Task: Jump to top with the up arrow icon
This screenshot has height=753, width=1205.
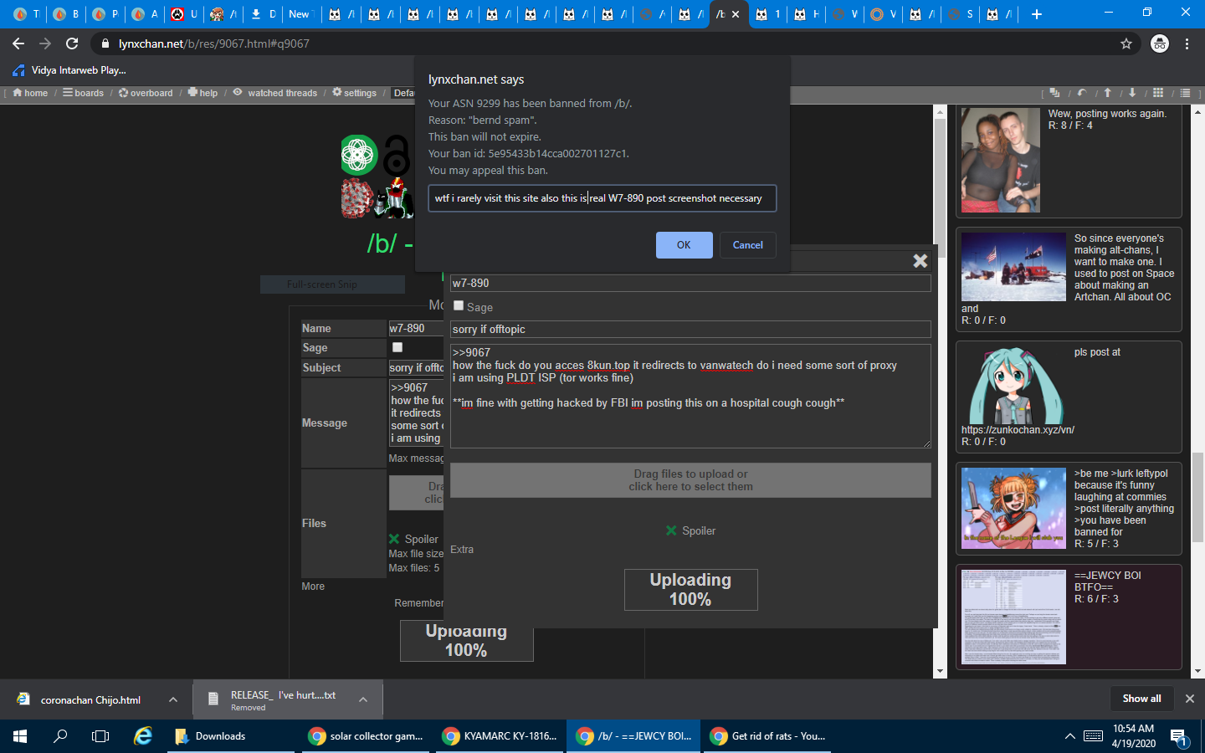Action: [1107, 93]
